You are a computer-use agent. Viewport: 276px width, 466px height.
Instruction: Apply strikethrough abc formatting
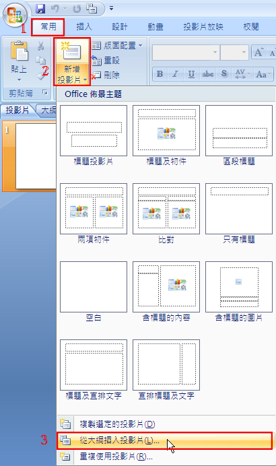tap(207, 74)
